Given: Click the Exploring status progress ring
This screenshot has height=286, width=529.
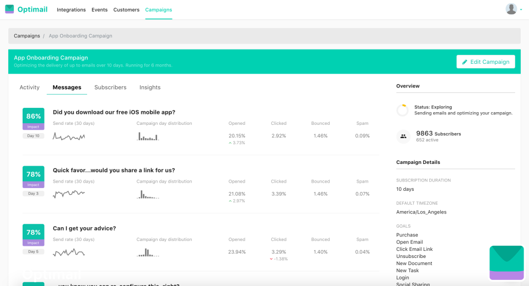Looking at the screenshot, I should coord(403,110).
